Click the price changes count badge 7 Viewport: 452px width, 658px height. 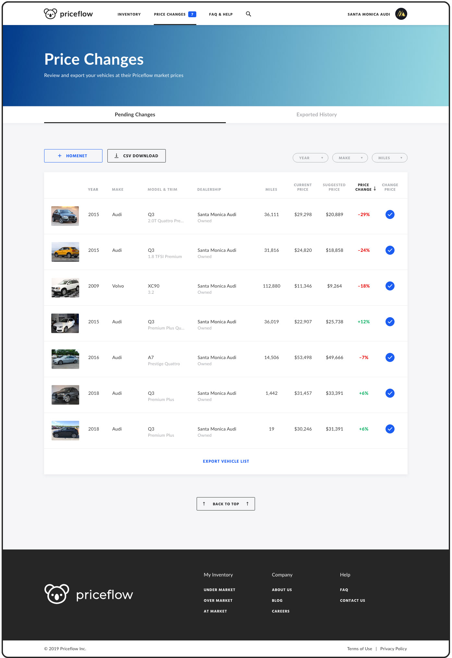tap(192, 14)
